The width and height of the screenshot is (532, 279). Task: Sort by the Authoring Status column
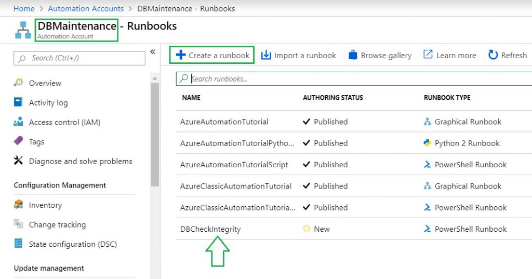coord(333,98)
